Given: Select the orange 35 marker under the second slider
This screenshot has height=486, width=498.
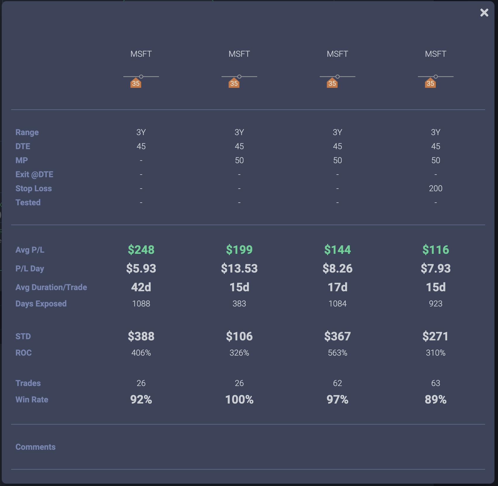Looking at the screenshot, I should tap(234, 83).
